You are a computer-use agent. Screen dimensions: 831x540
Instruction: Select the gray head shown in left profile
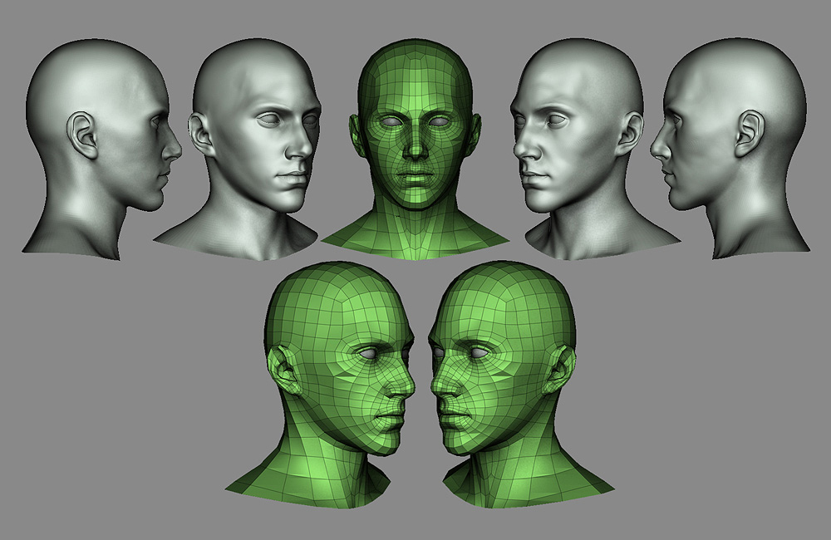(x=729, y=149)
